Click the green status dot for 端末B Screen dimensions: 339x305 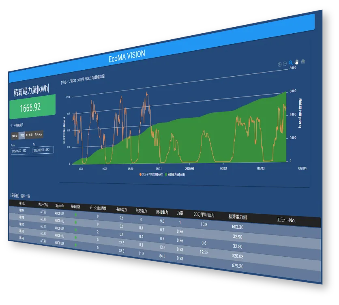pyautogui.click(x=76, y=222)
